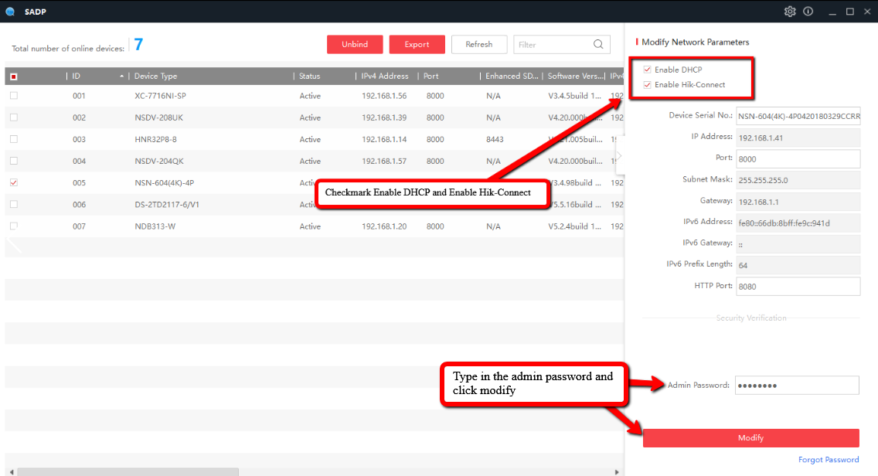Click the IPv6 Prefix Length field
This screenshot has height=476, width=878.
tap(798, 265)
